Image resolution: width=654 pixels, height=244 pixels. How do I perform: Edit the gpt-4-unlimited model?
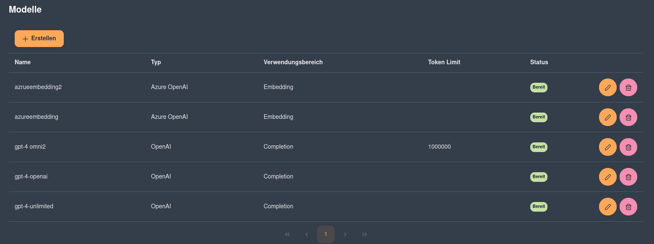tap(608, 207)
